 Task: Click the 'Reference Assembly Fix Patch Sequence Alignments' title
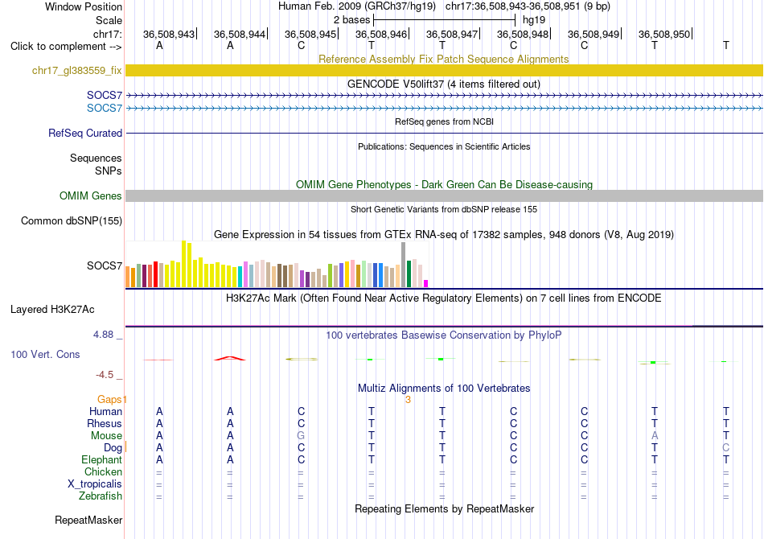coord(444,59)
